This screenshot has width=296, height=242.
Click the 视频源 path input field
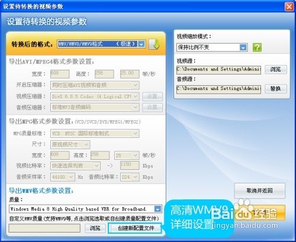click(x=218, y=70)
